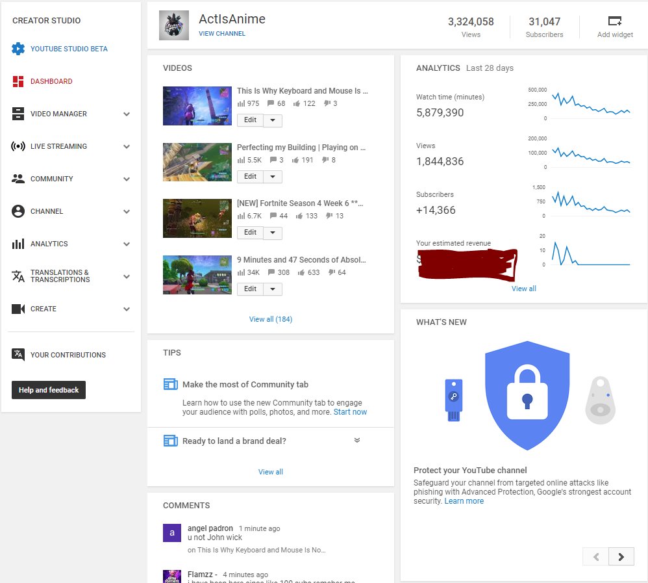Click the Add widget icon
This screenshot has height=583, width=648.
pos(614,21)
